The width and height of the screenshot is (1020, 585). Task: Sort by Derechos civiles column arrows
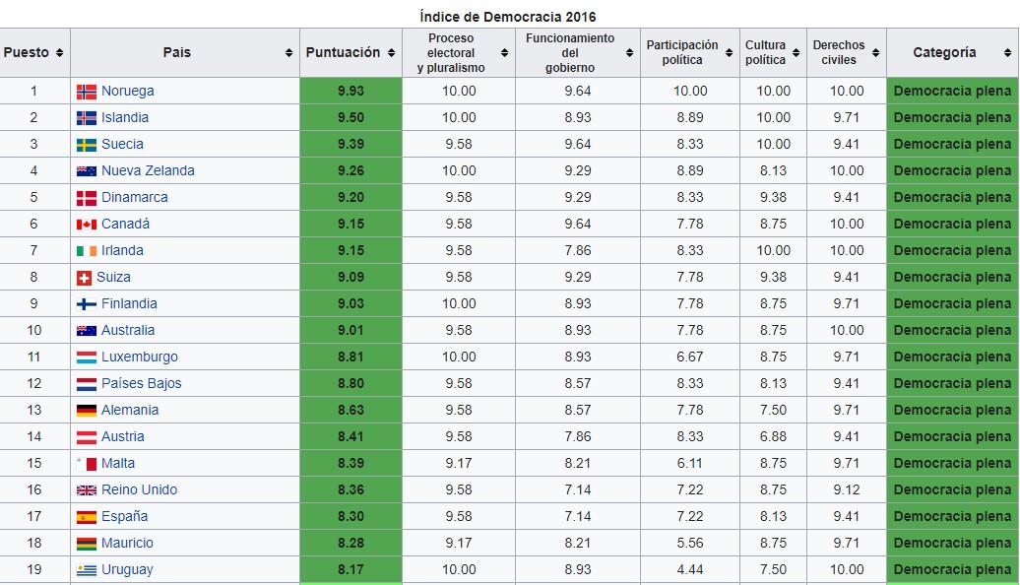point(875,53)
